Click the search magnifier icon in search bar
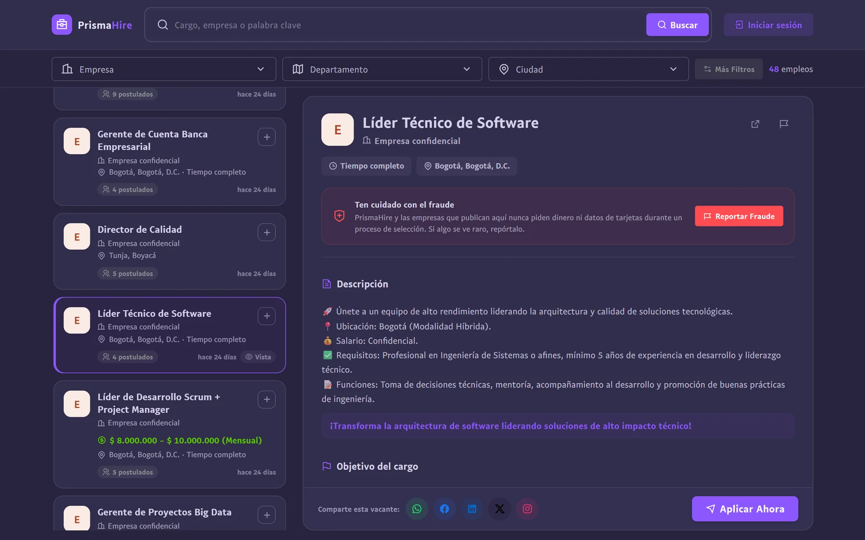This screenshot has width=865, height=540. point(163,25)
